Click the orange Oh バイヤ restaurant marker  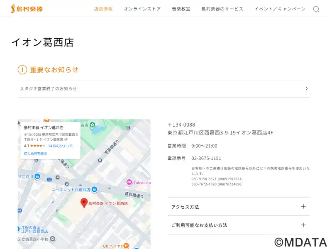point(126,246)
